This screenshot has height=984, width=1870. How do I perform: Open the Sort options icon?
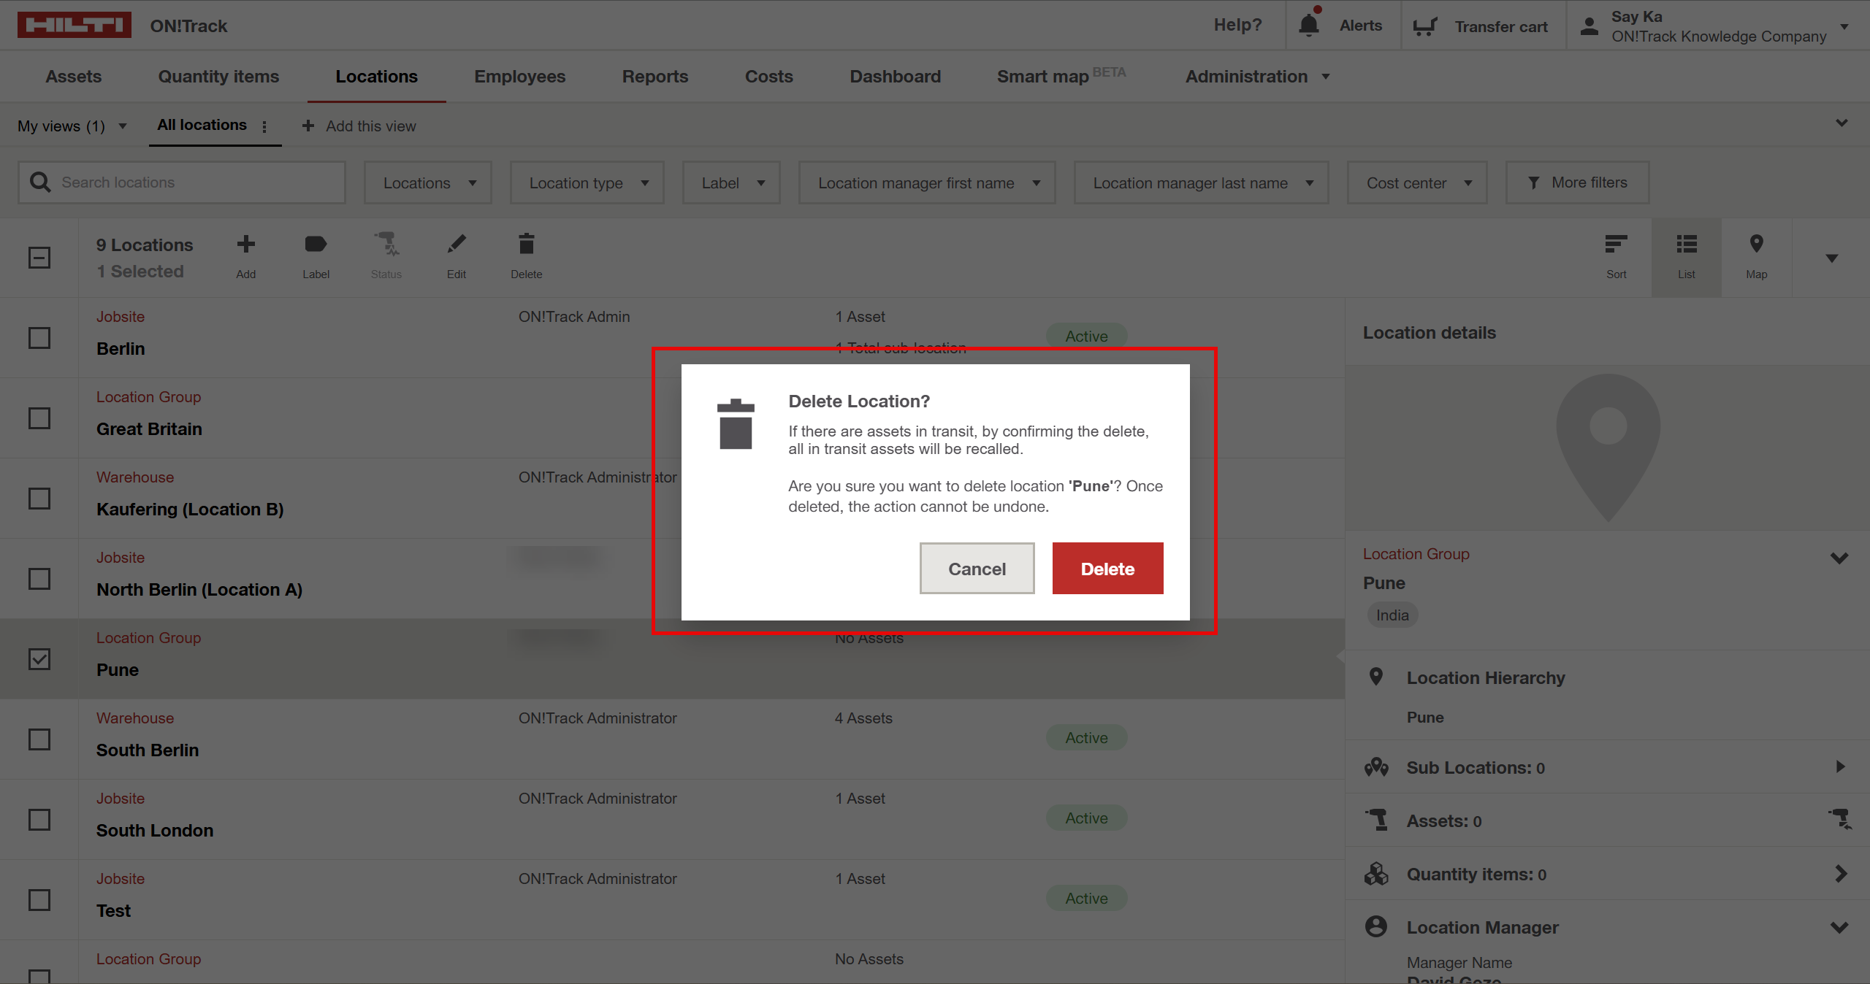click(1616, 244)
